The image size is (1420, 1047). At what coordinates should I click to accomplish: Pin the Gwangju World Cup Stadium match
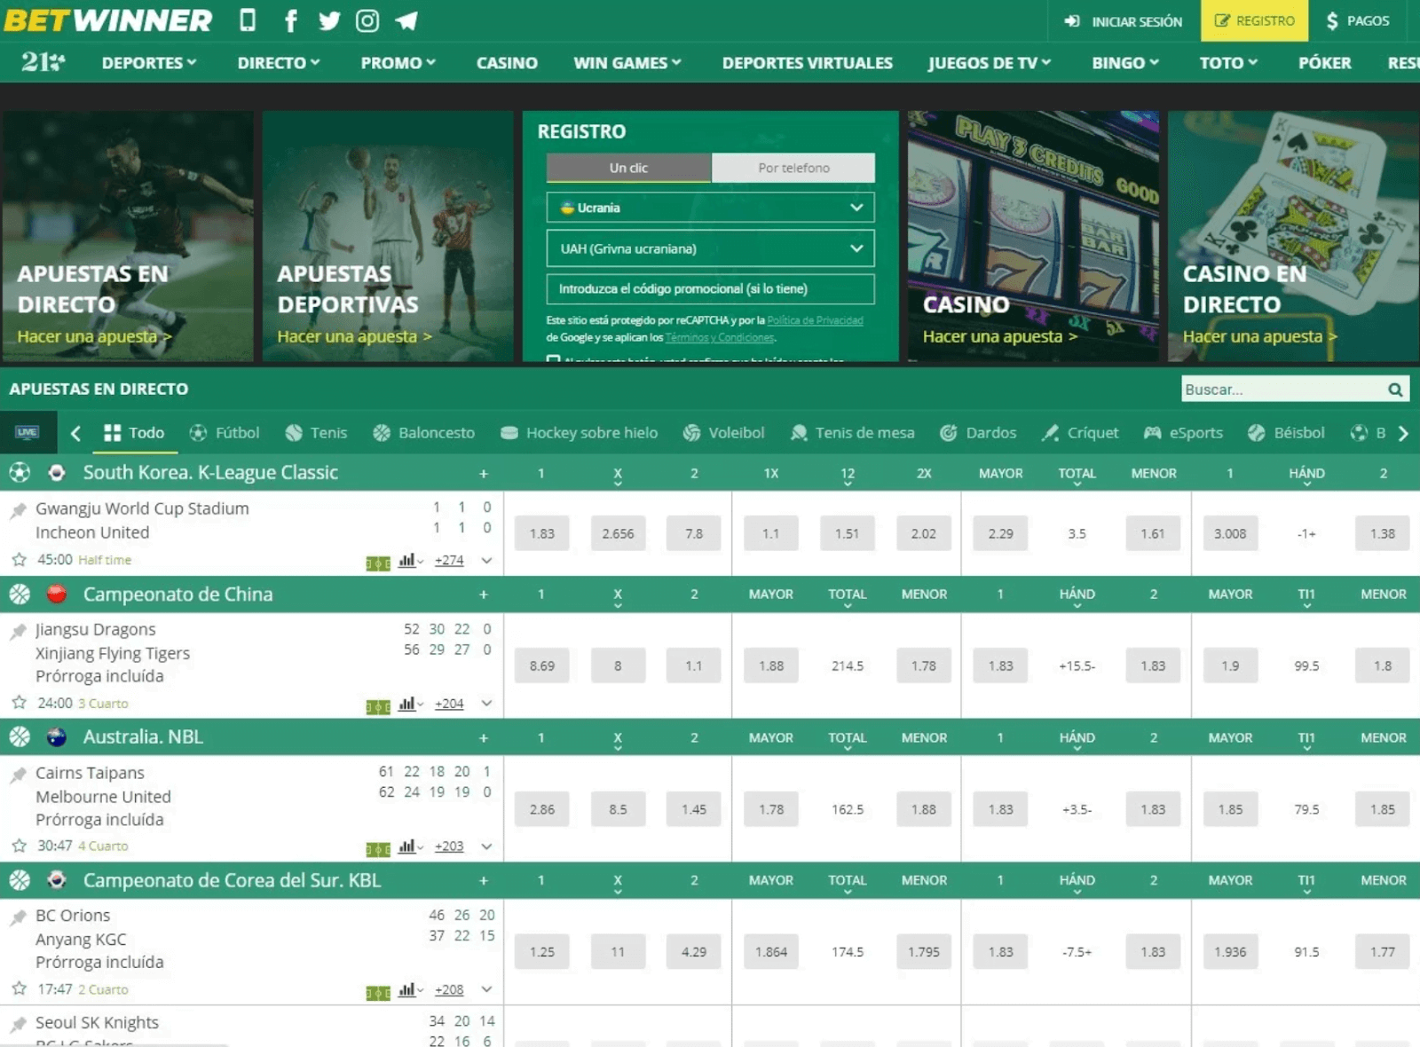click(18, 510)
